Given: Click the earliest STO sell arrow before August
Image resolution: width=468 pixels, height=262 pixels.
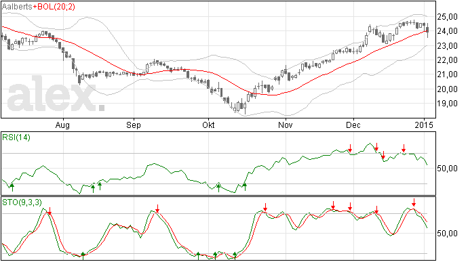Looking at the screenshot, I should (50, 211).
